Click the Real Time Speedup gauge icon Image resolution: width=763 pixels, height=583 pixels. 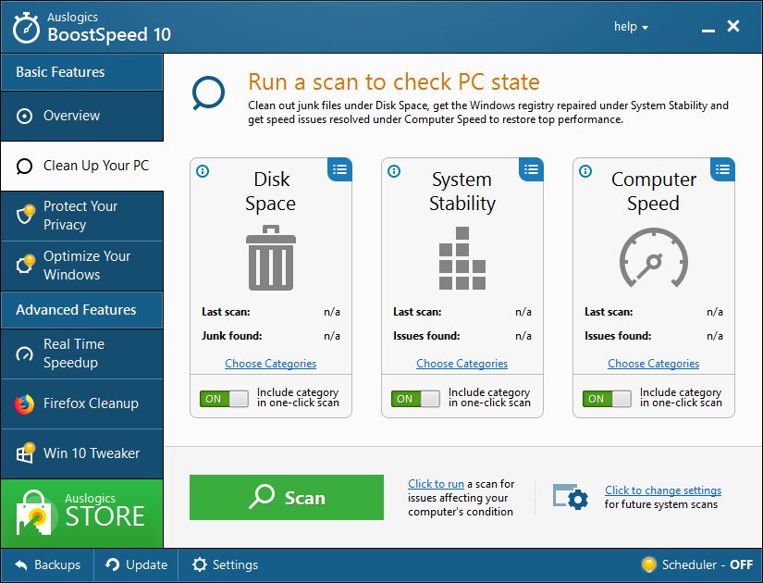click(x=24, y=354)
